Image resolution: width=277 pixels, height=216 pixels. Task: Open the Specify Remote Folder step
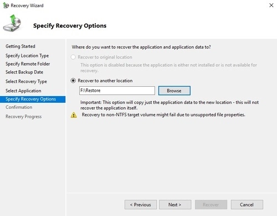click(28, 64)
